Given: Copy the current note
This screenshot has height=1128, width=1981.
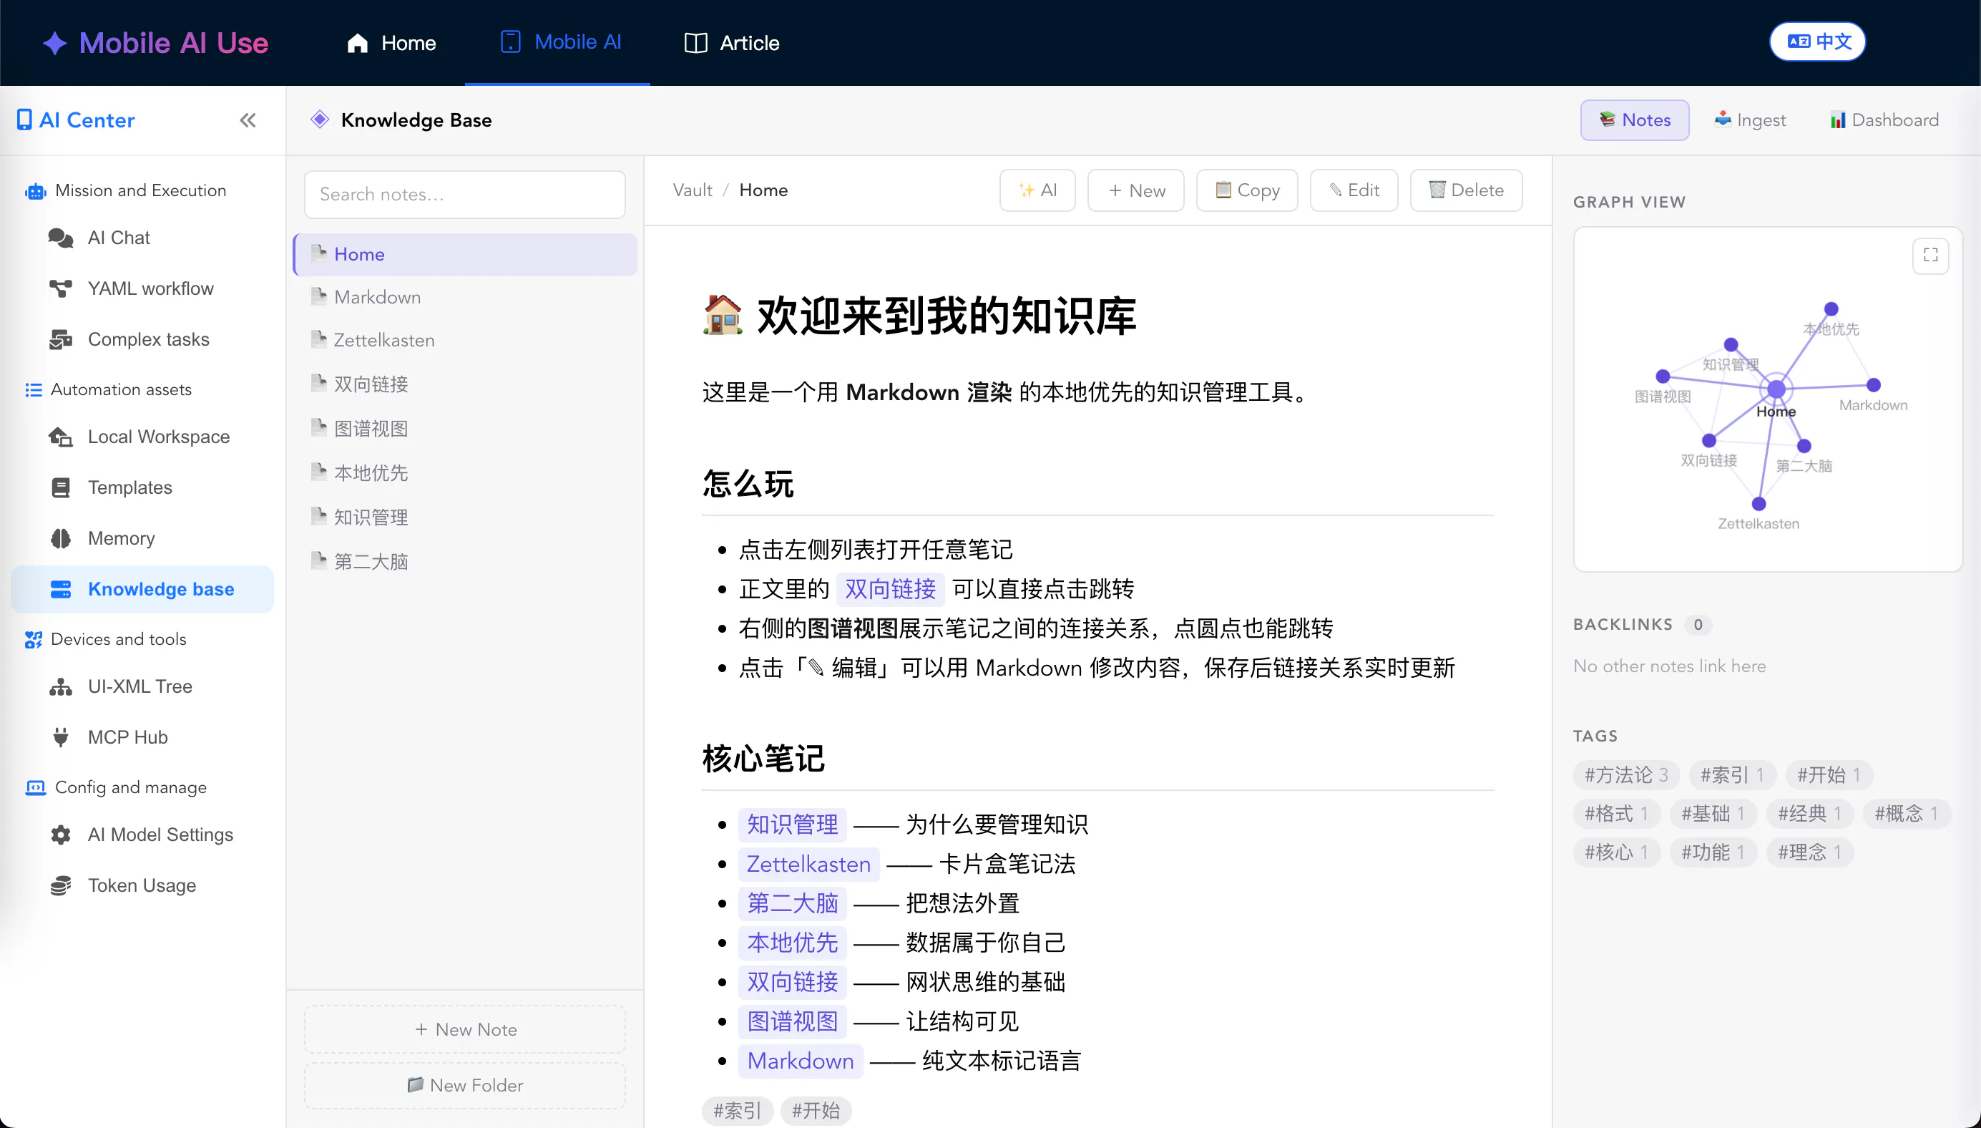Looking at the screenshot, I should click(1247, 190).
